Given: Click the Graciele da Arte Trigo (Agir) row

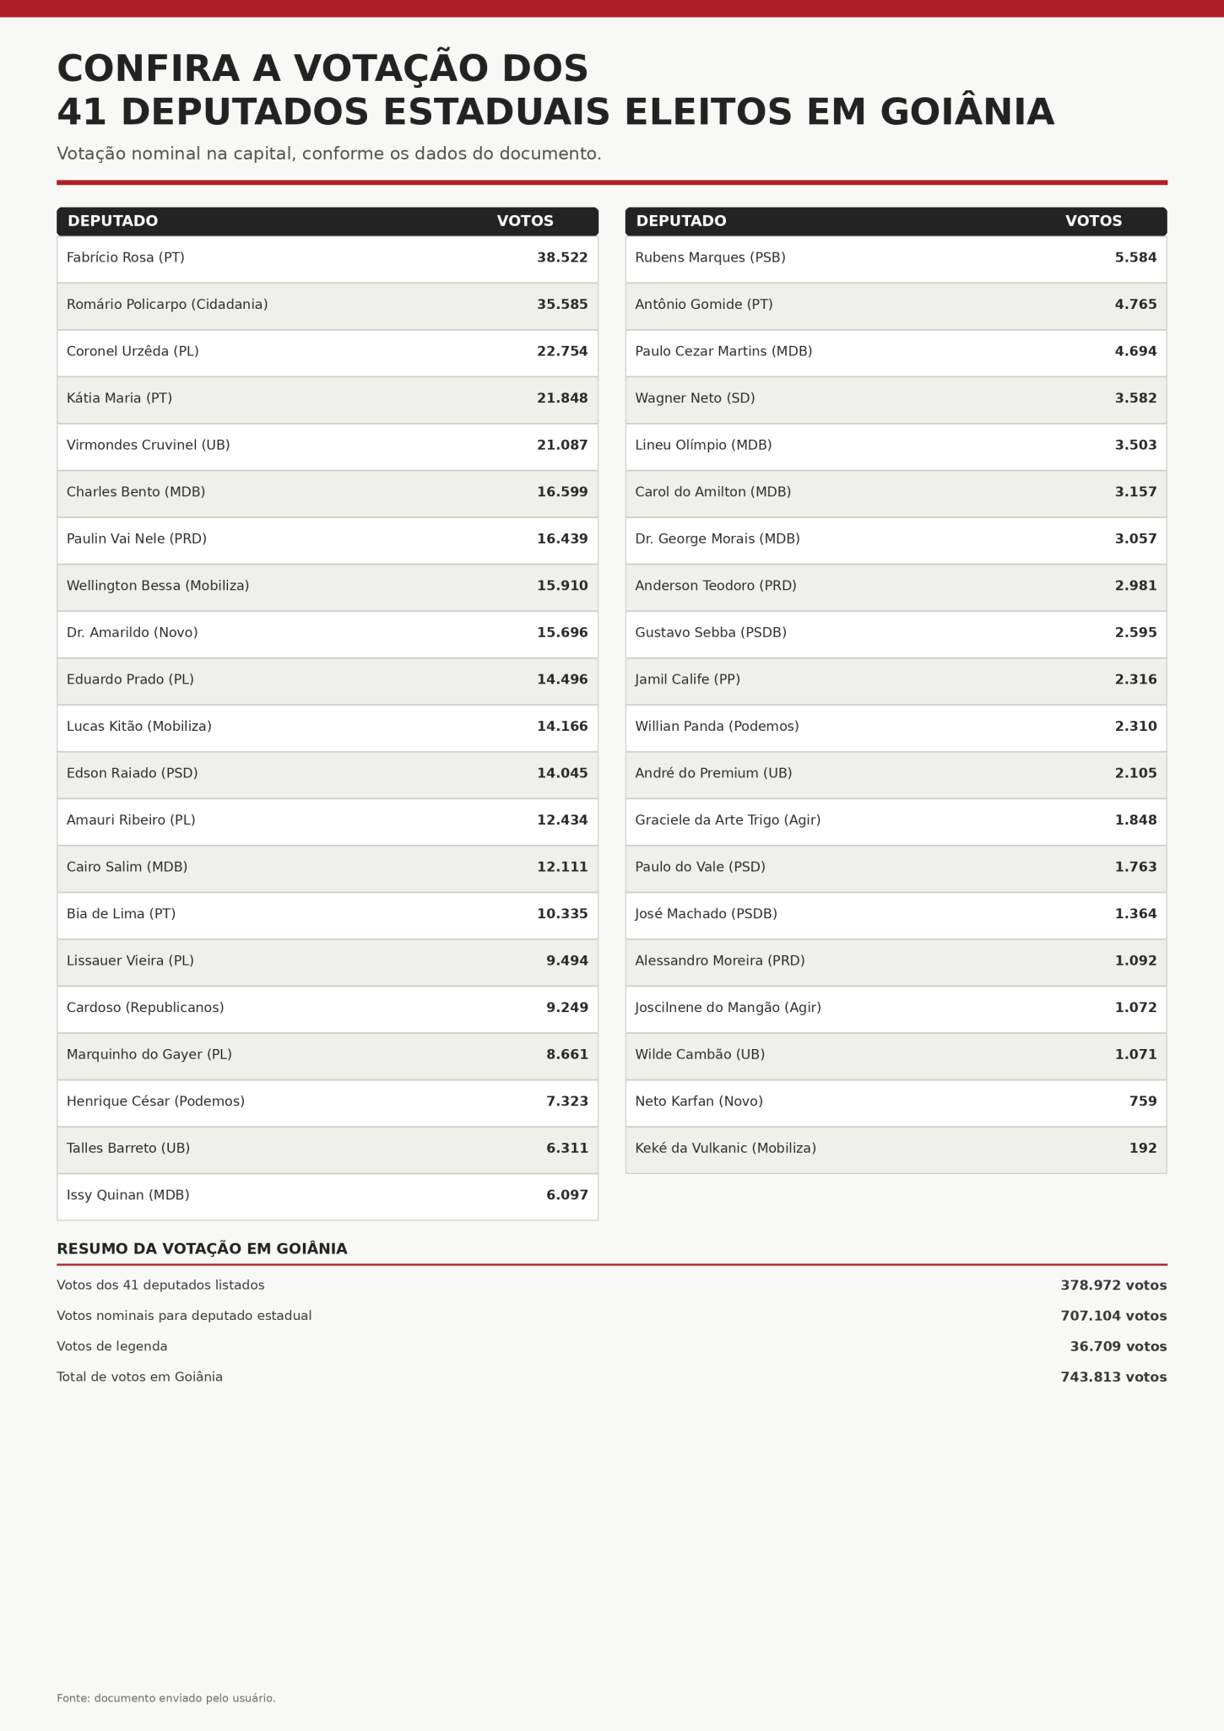Looking at the screenshot, I should (x=896, y=821).
